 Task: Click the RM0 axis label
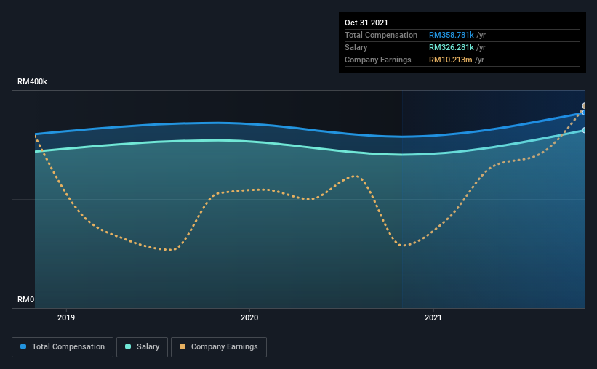tap(26, 299)
